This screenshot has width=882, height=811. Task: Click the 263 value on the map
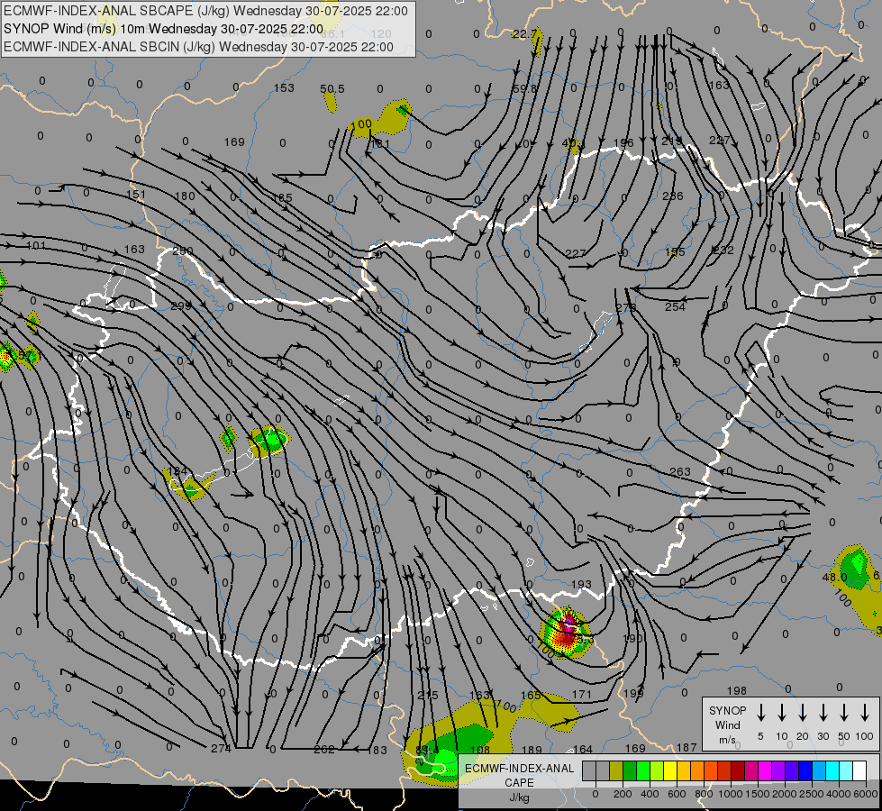[x=680, y=471]
